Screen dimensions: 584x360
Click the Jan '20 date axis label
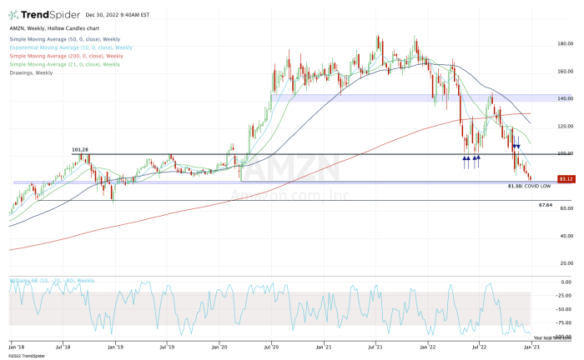pos(219,347)
